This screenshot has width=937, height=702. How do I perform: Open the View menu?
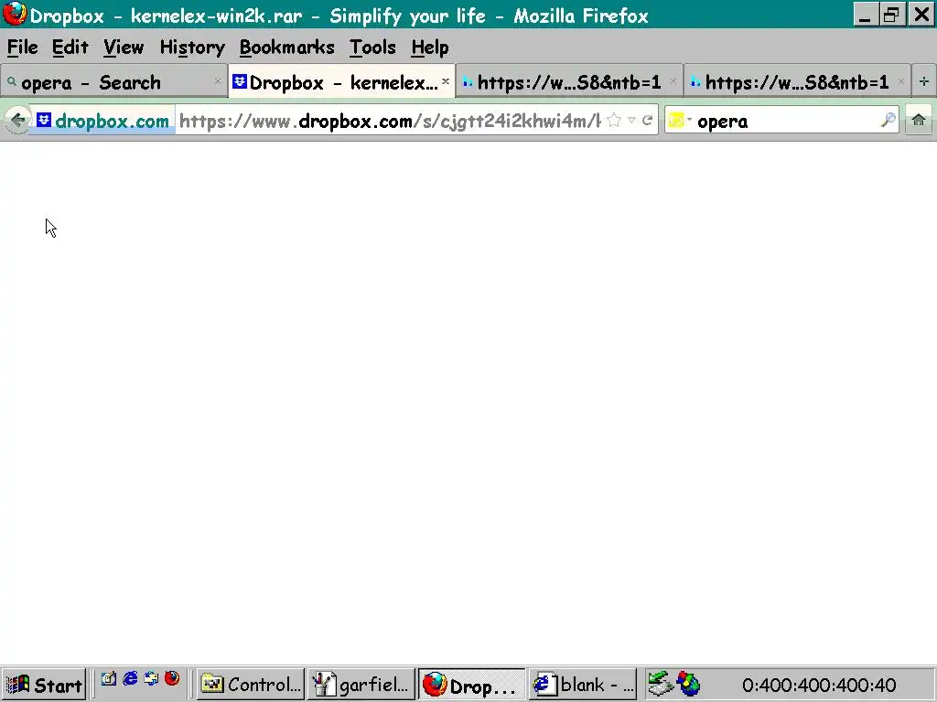coord(124,48)
